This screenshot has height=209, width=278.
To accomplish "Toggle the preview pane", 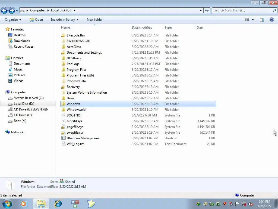I will tap(262, 20).
